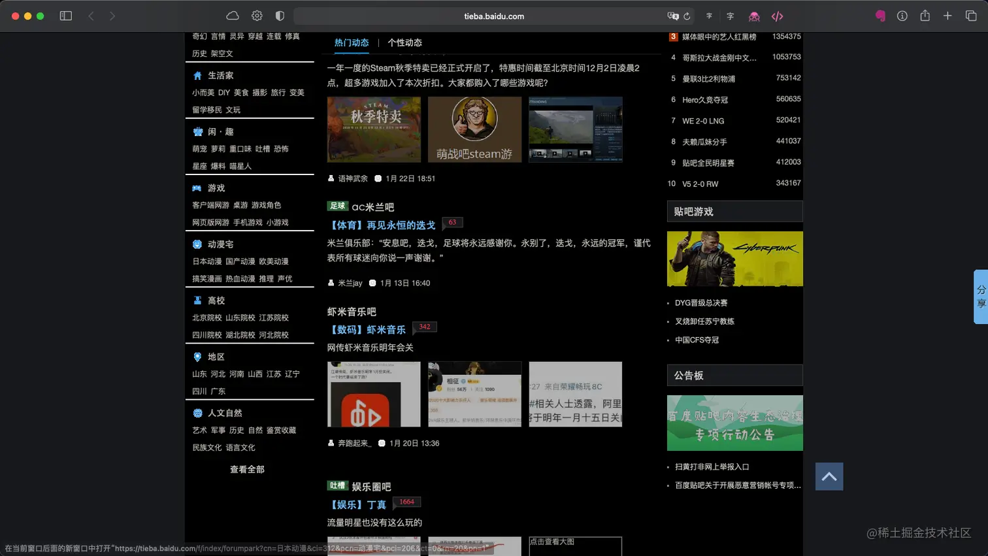This screenshot has width=988, height=556.
Task: Click the icon beside 人文自然 heading
Action: (197, 413)
